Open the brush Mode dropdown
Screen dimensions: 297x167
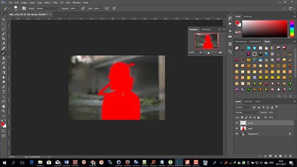click(47, 8)
